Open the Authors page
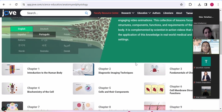Viewport: 222px width, 112px height. click(x=156, y=13)
